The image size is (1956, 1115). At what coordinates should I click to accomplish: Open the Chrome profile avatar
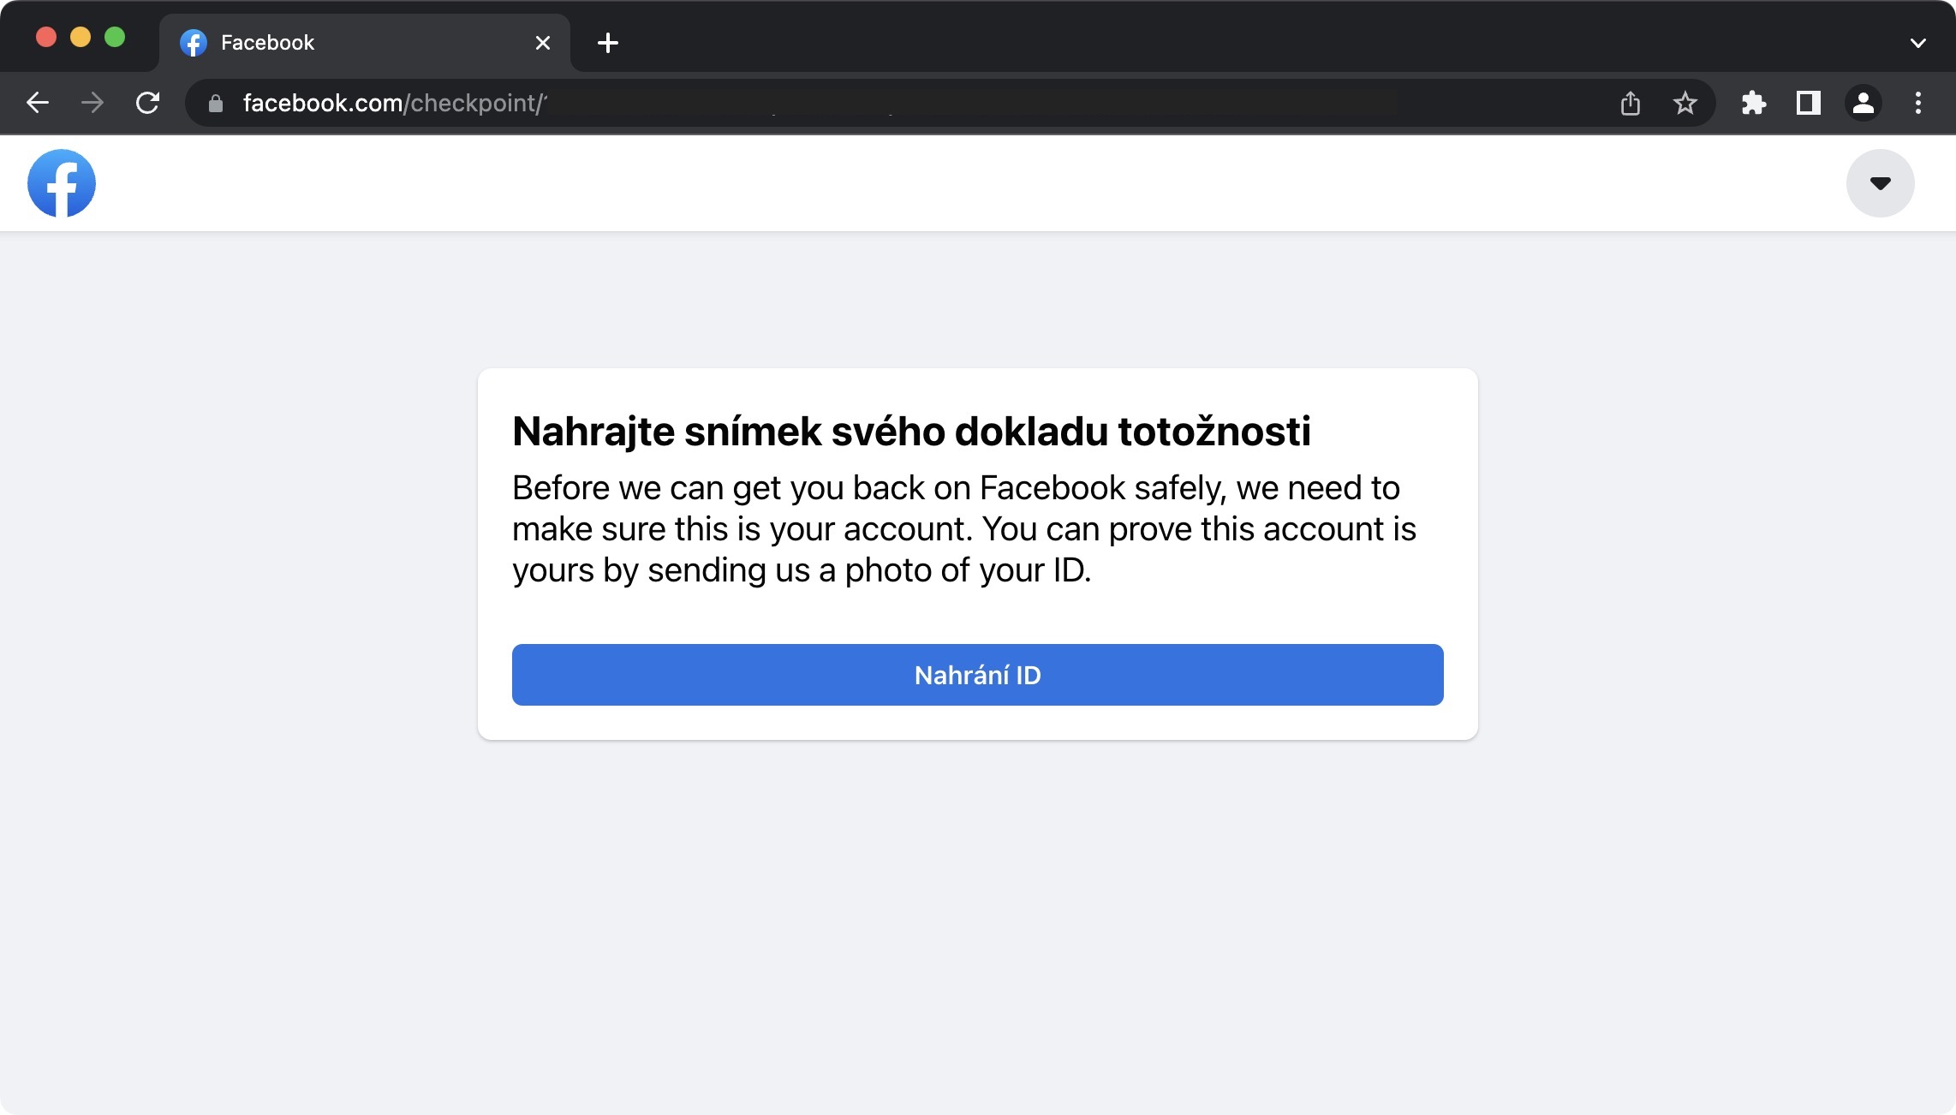pos(1863,104)
